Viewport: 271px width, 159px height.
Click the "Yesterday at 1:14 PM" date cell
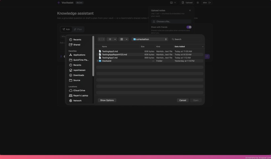(x=184, y=61)
